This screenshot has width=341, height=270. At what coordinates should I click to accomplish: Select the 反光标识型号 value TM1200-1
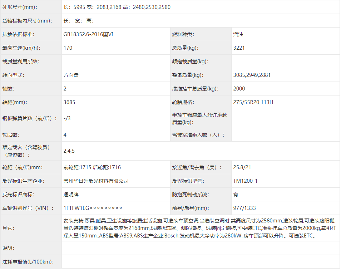point(245,181)
